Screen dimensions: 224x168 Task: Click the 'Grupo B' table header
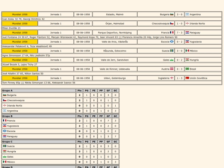[39, 116]
